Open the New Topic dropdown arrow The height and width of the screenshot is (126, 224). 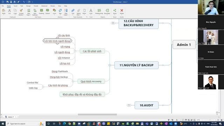tap(30, 15)
